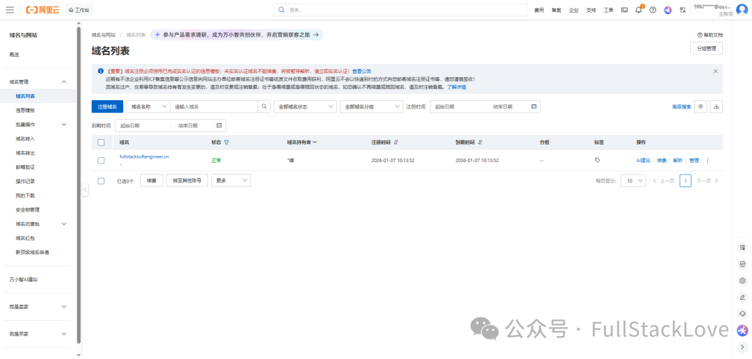Open 费用 in the top menu
This screenshot has height=359, width=752.
539,10
